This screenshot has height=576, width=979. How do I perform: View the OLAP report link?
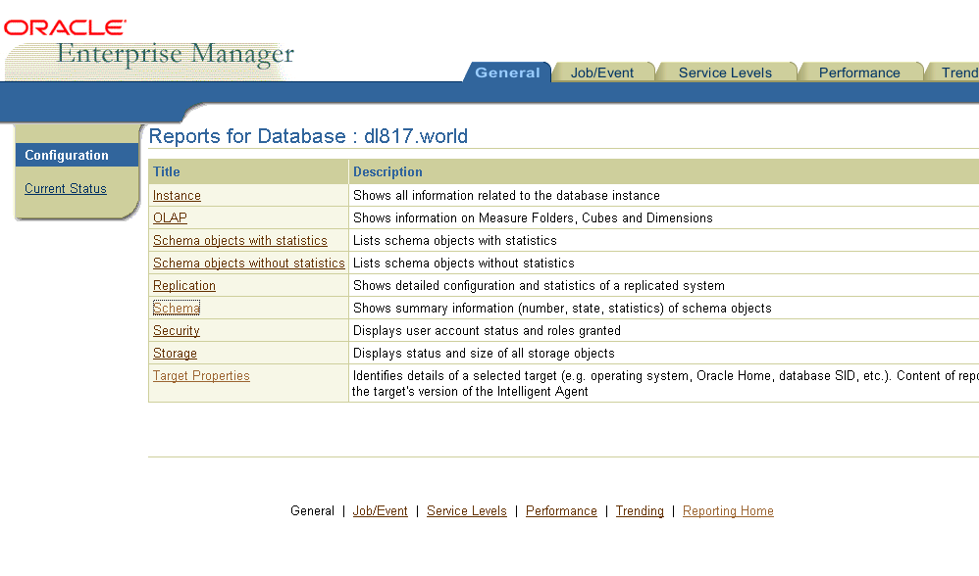(170, 218)
